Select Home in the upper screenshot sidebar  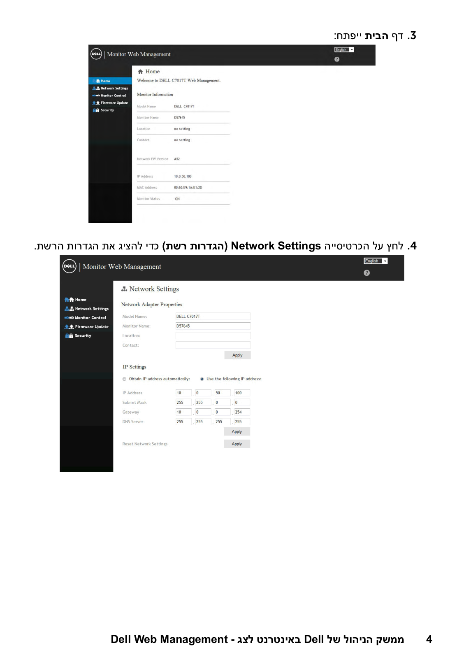click(110, 81)
